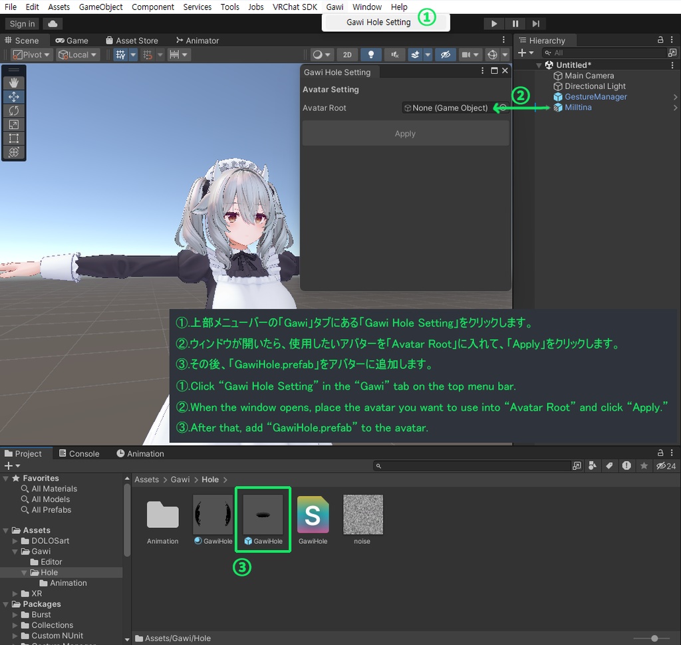Open the snap increment ruler dropdown
The width and height of the screenshot is (681, 645).
point(178,55)
